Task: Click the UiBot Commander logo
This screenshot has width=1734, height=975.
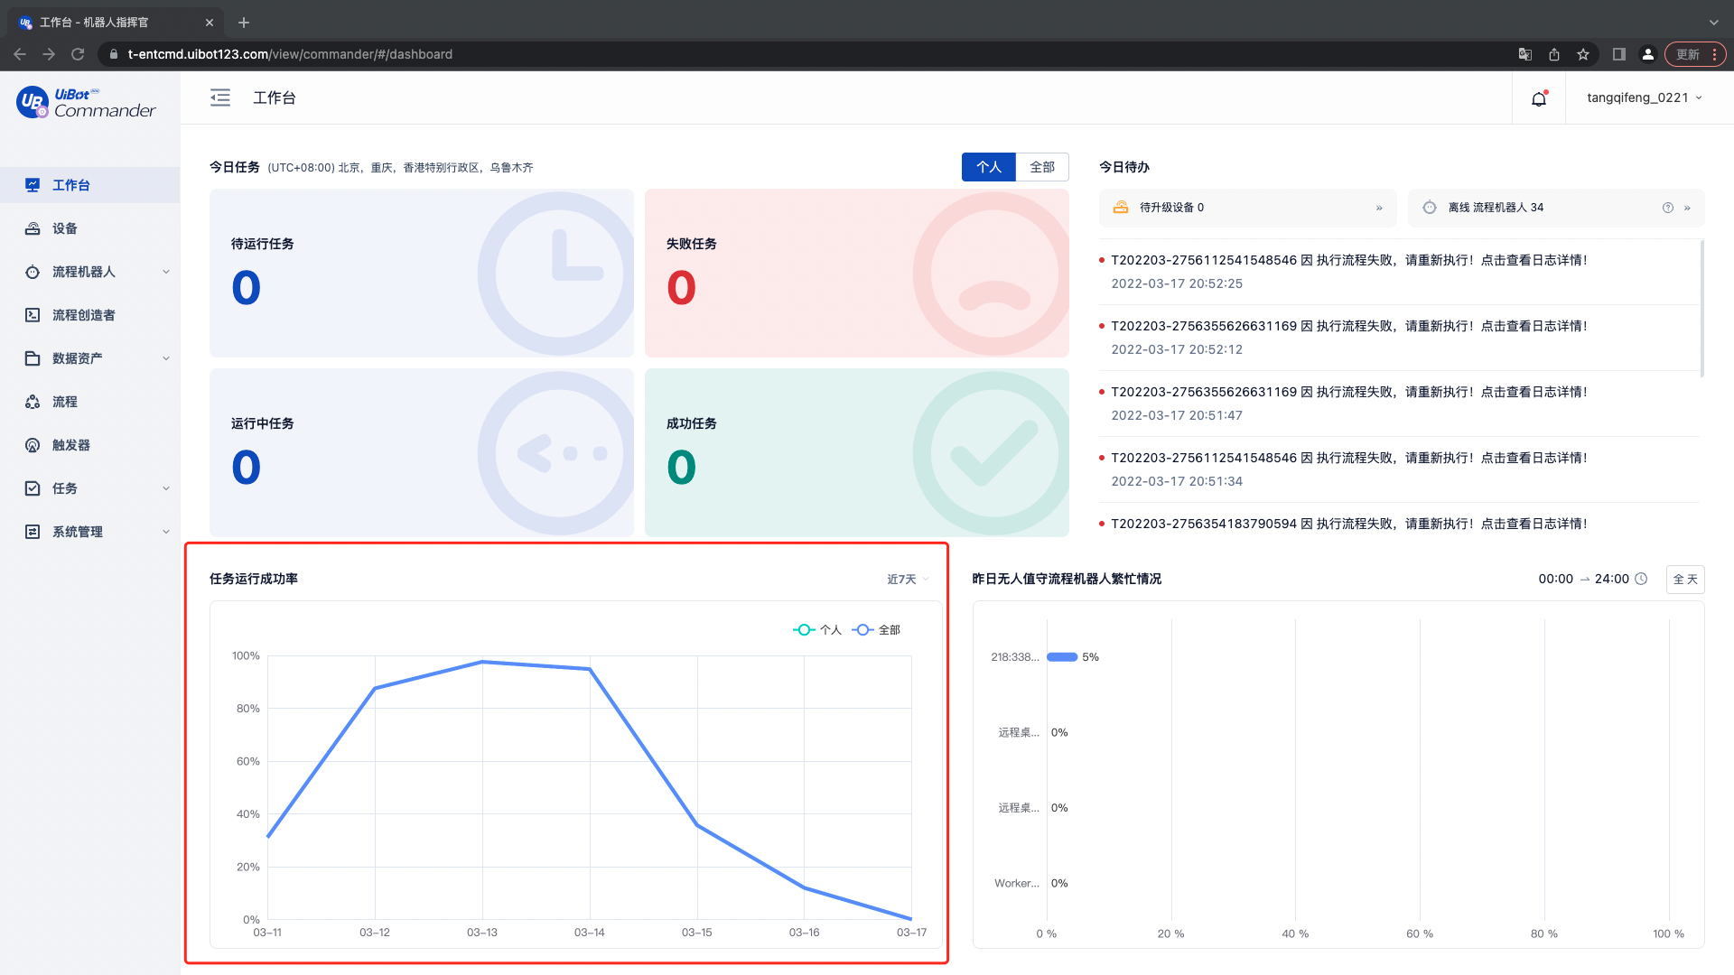Action: click(x=87, y=102)
